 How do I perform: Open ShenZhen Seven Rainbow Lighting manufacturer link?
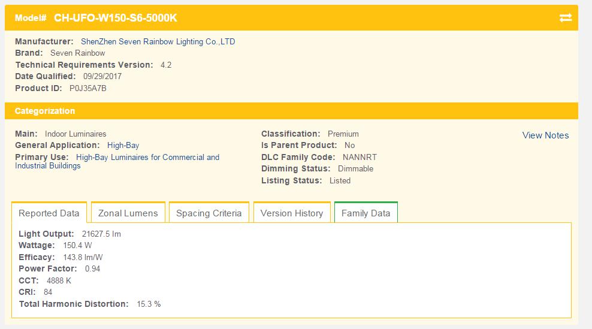(158, 41)
